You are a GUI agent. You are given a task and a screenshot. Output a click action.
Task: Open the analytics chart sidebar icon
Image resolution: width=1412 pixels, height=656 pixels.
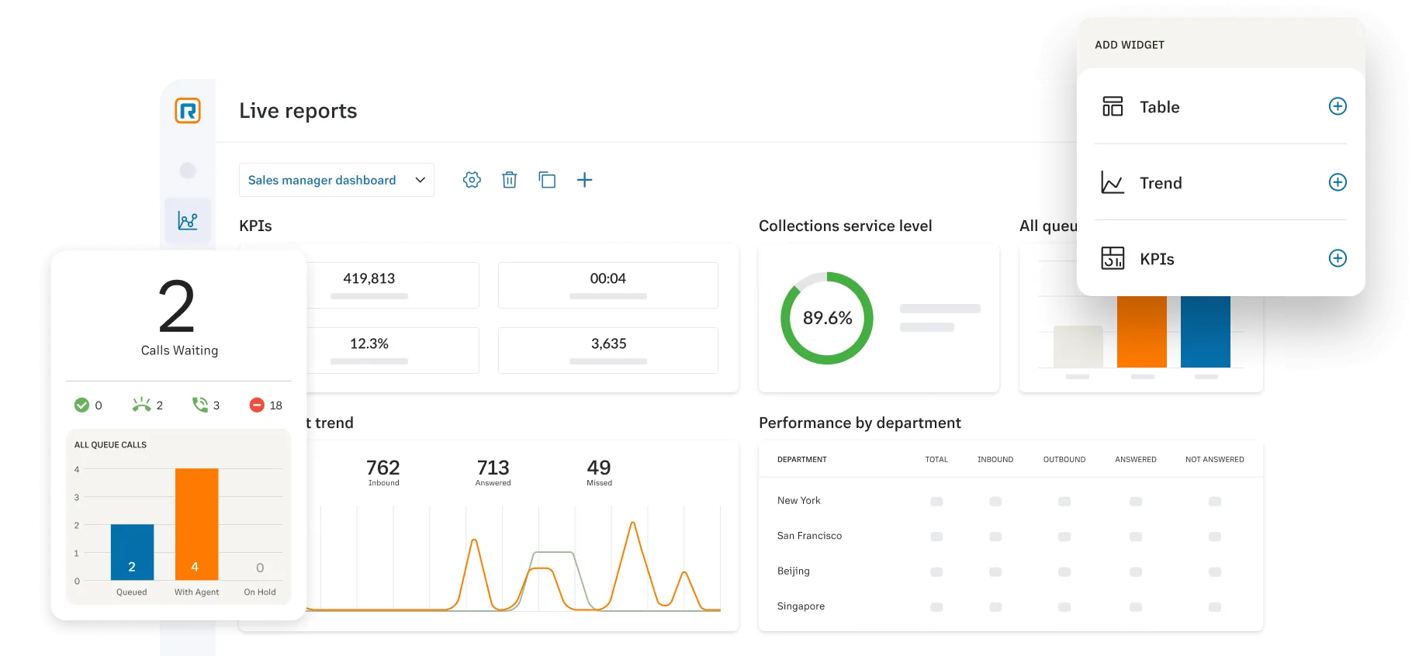188,221
